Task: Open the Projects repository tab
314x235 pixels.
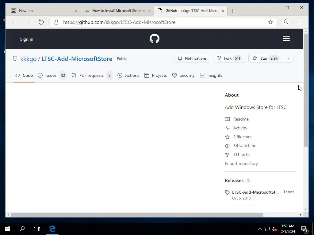Action: coord(155,75)
